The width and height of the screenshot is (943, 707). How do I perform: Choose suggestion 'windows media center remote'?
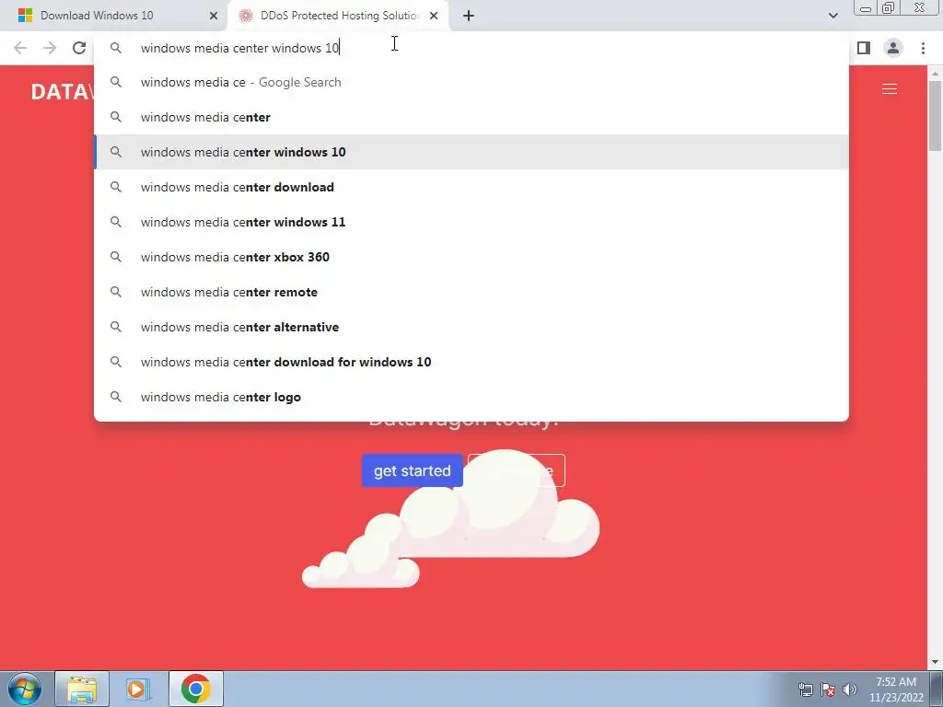[x=471, y=292]
